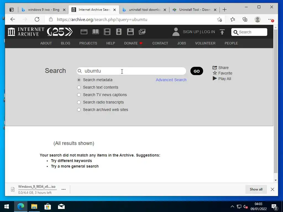Open the Audio speaker icon

[x=119, y=32]
